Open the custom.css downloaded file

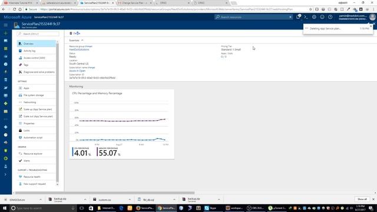pos(105,200)
